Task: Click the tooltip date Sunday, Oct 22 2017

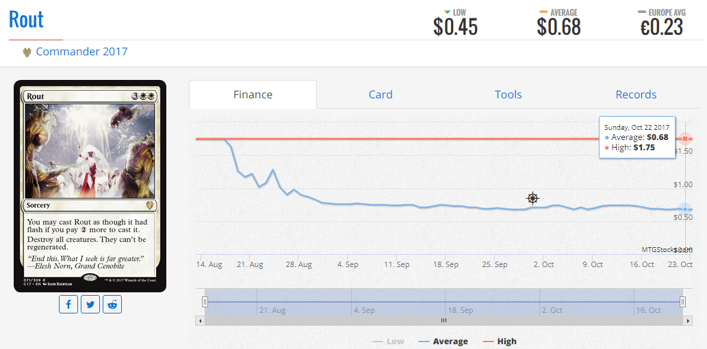Action: coord(637,127)
